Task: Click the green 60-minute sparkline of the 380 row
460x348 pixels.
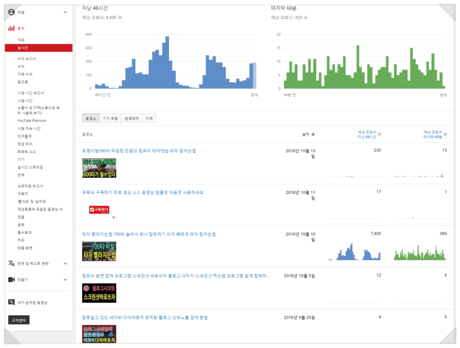Action: coord(420,253)
